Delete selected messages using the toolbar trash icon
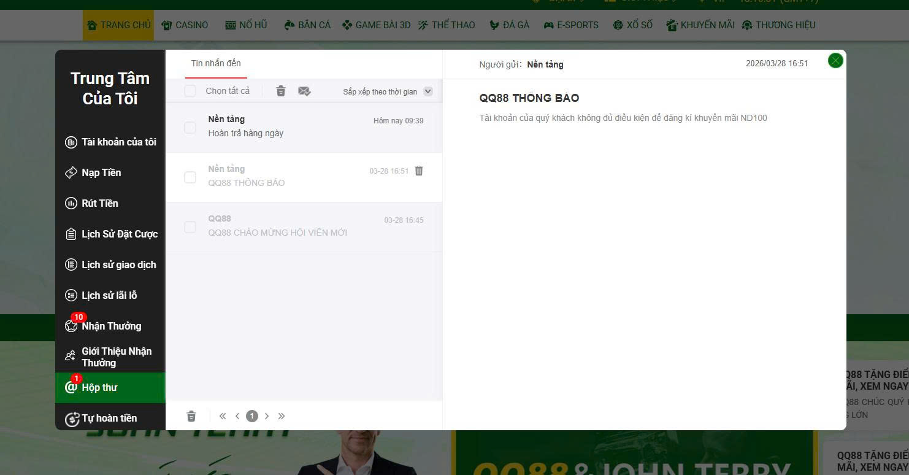This screenshot has width=909, height=475. [281, 91]
